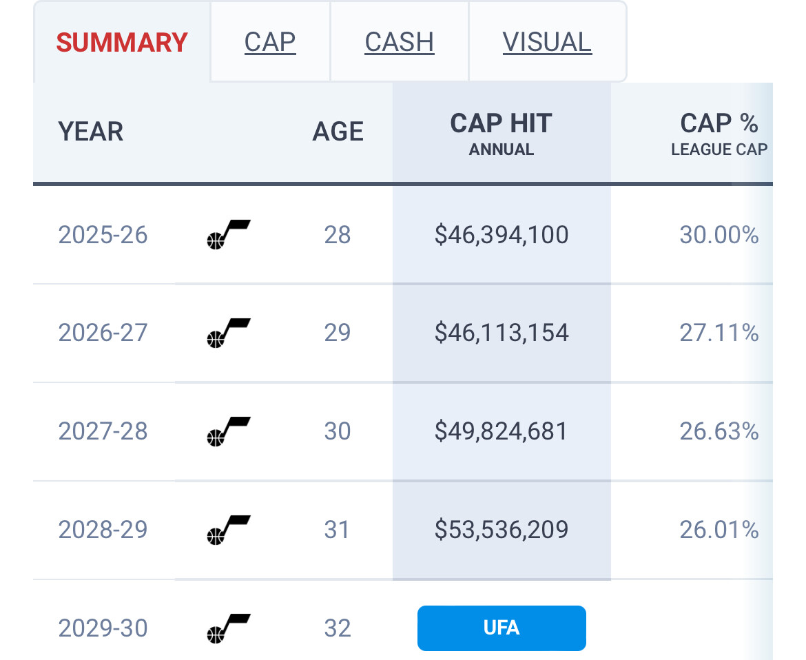Screen dimensions: 806x660
Task: Open the CASH tab
Action: tap(400, 42)
